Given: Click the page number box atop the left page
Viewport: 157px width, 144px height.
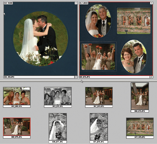Looking at the screenshot, I should click(76, 3).
